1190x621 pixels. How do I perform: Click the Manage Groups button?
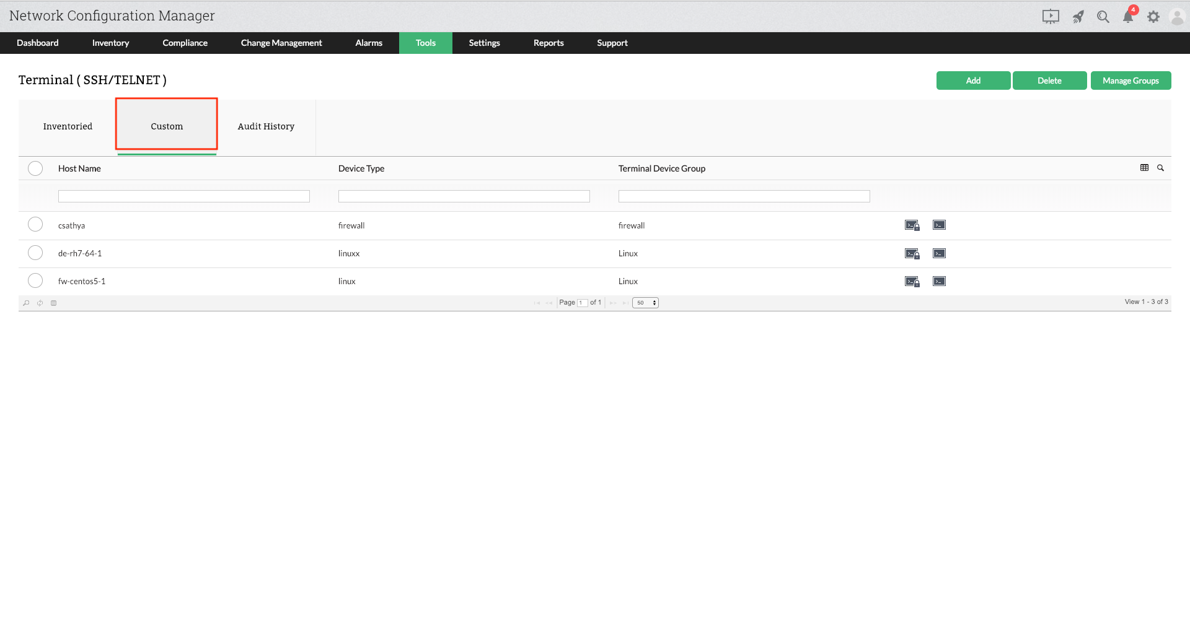coord(1130,80)
